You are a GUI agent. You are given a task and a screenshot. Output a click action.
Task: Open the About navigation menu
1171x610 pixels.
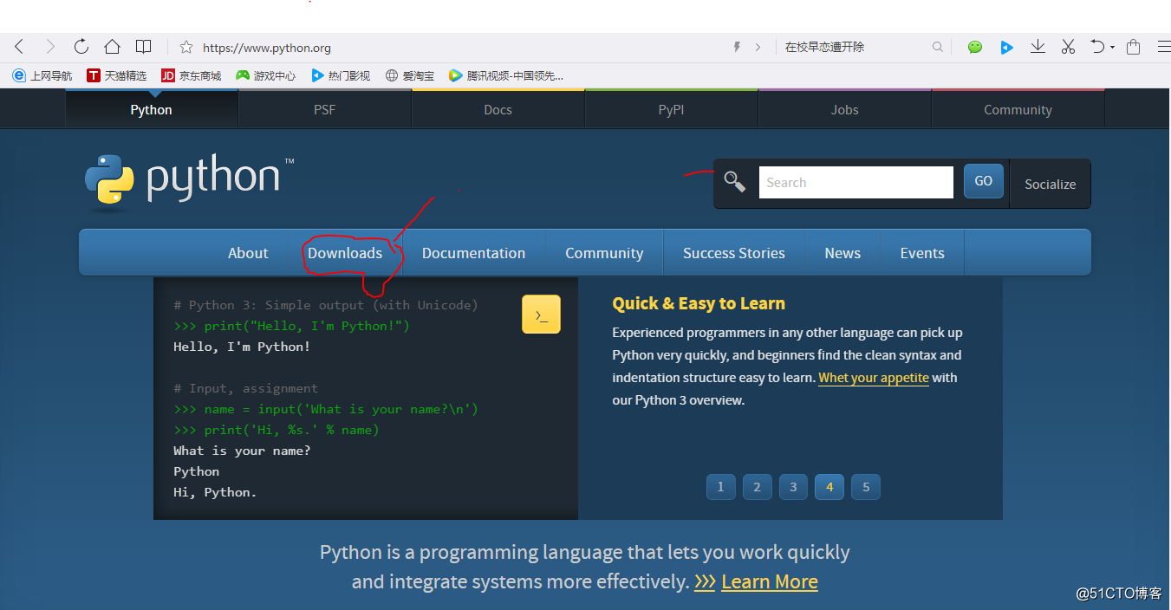(x=248, y=253)
